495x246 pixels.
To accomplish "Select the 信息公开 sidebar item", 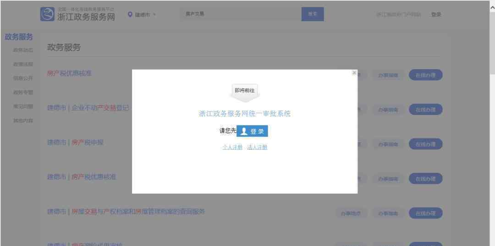I will pyautogui.click(x=23, y=78).
